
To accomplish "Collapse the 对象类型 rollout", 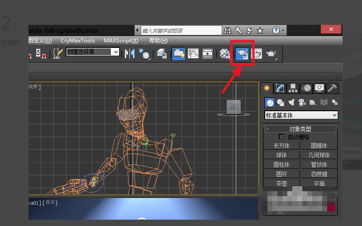I will pyautogui.click(x=300, y=129).
